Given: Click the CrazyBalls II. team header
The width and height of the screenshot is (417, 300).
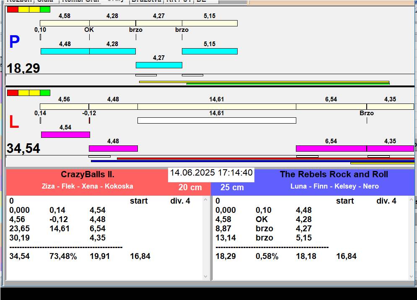Looking at the screenshot, I should [x=88, y=175].
